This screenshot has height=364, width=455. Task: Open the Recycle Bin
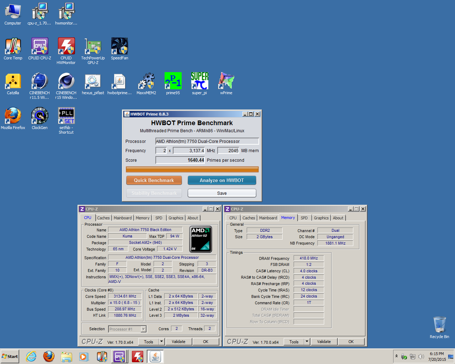pos(439,327)
